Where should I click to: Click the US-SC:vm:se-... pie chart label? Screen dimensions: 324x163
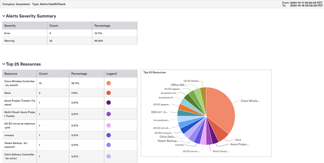191,151
